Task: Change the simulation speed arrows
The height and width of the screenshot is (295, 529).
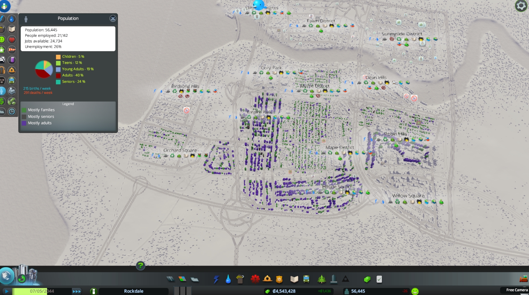Action: click(77, 291)
